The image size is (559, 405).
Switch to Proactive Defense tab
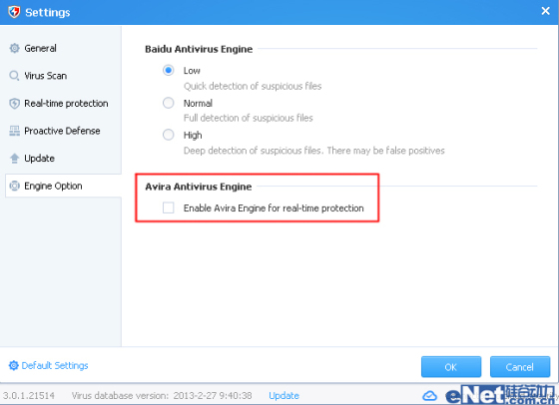coord(63,131)
